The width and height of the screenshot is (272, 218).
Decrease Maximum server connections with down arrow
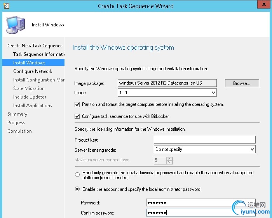click(169, 162)
